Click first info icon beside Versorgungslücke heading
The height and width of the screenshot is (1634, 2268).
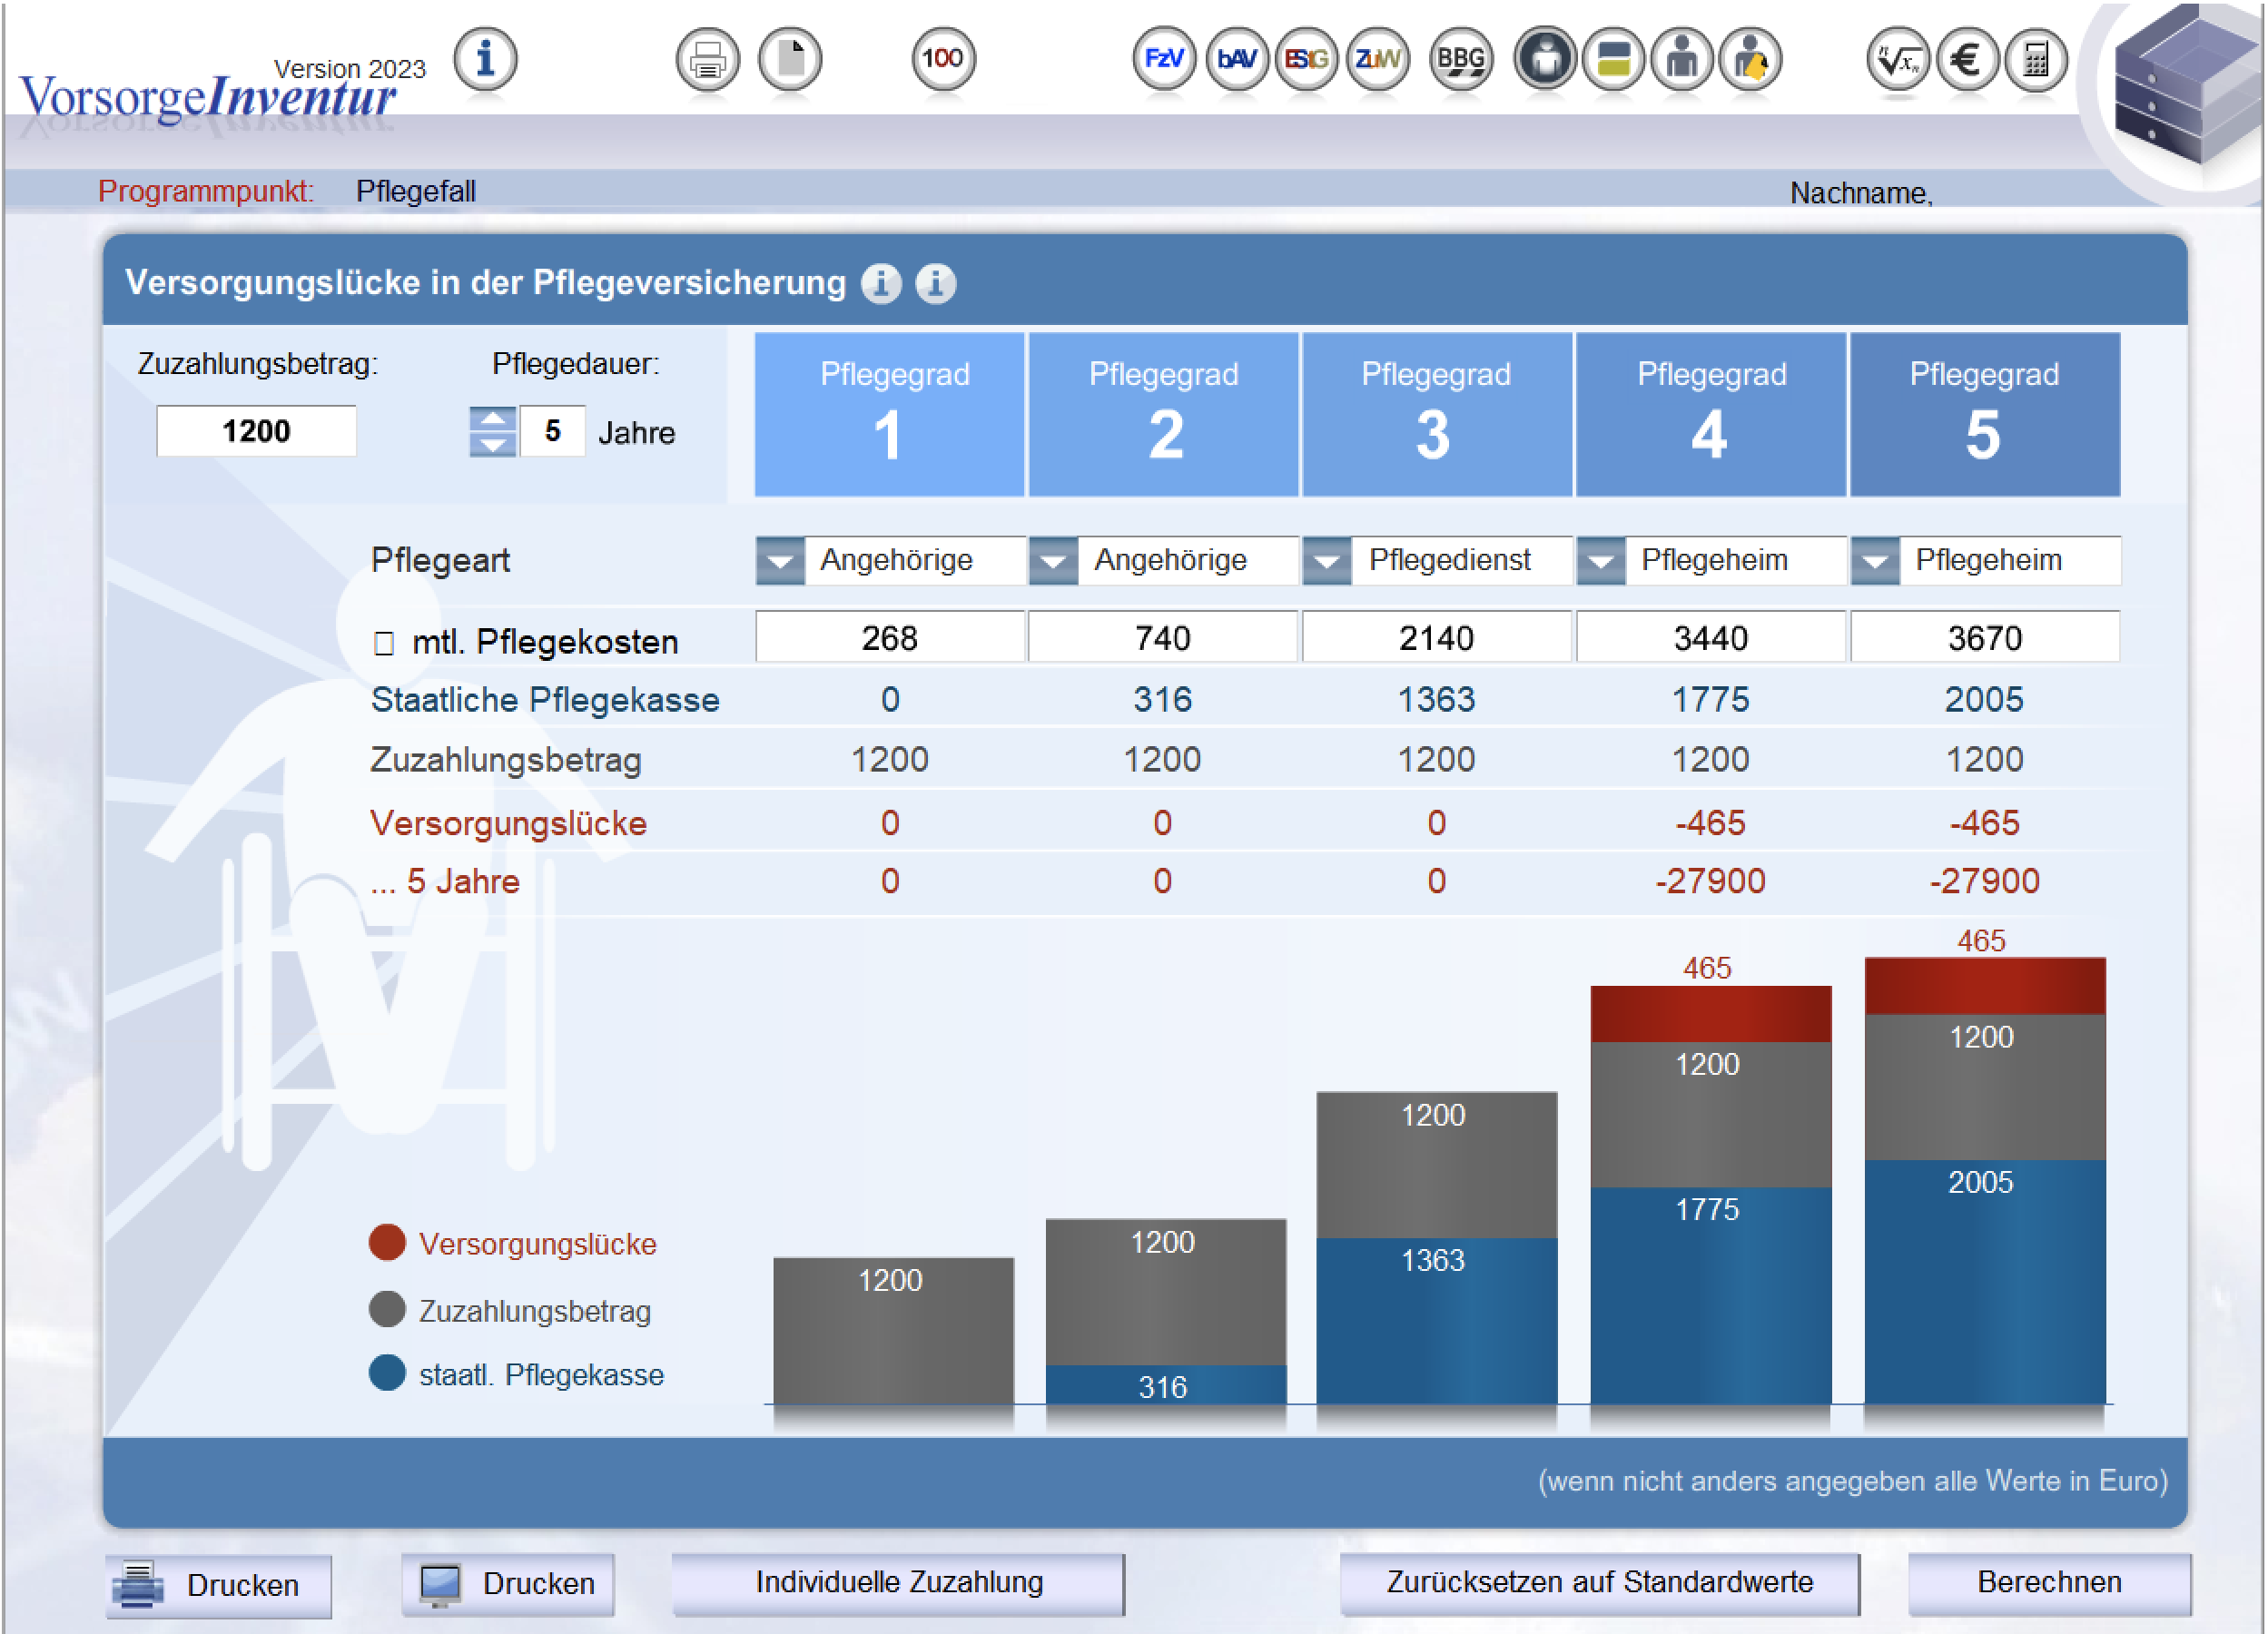[x=881, y=284]
